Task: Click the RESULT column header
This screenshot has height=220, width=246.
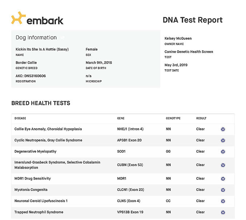Action: 201,118
